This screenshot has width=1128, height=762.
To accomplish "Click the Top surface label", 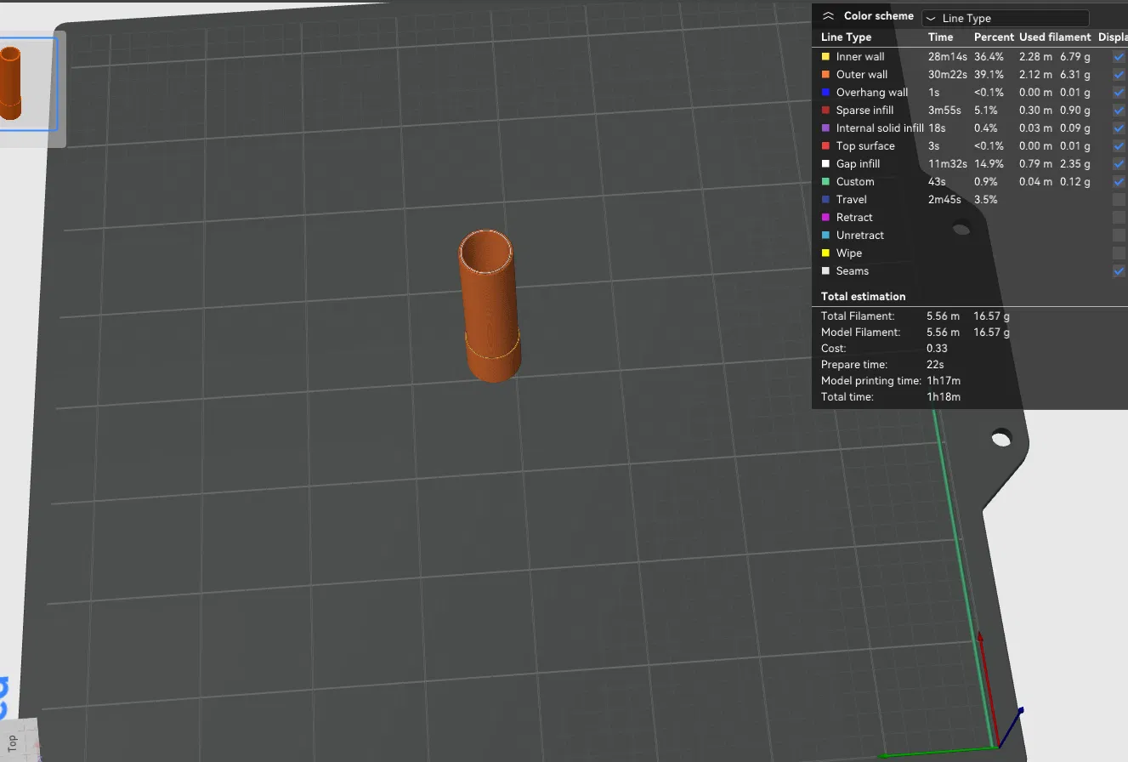I will (x=865, y=146).
